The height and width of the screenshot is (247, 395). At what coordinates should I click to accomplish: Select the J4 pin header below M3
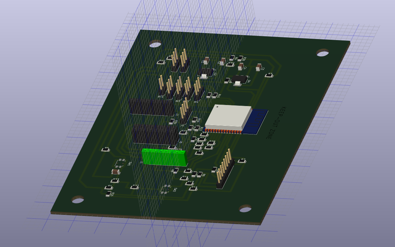186,111
